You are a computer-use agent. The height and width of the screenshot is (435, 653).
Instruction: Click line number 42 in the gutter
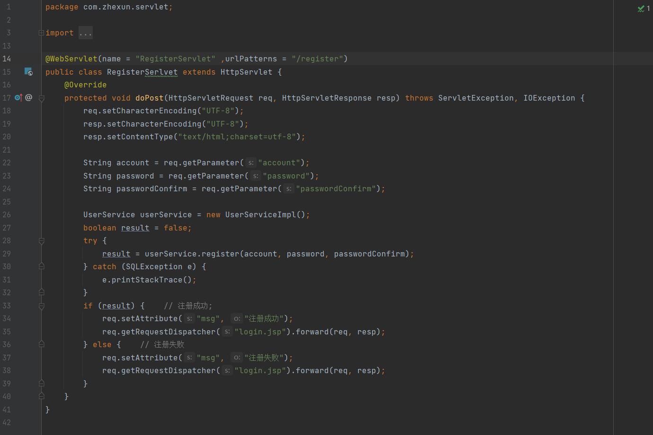7,423
